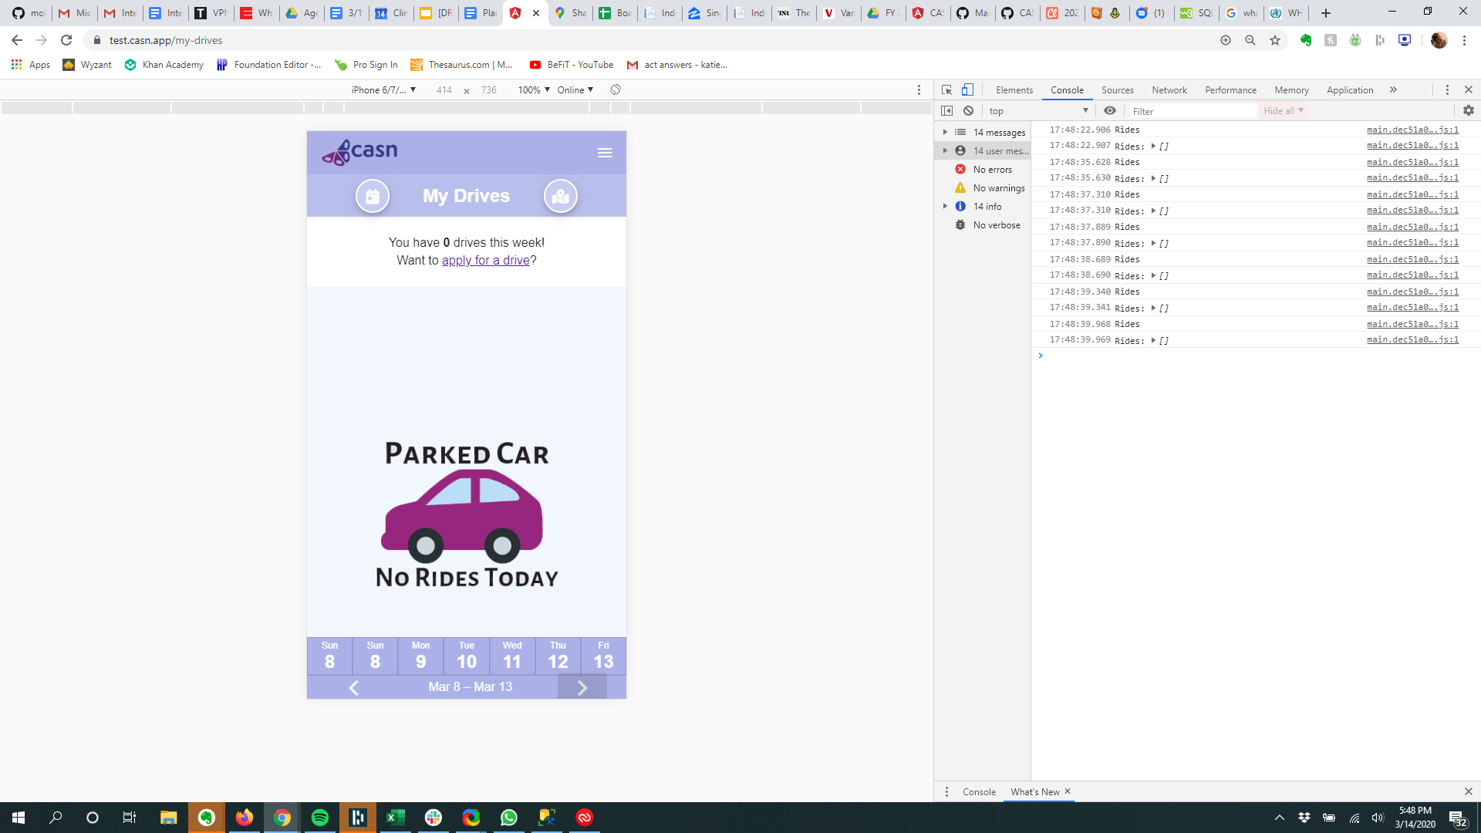Viewport: 1481px width, 833px height.
Task: Click the clear console icon
Action: click(x=968, y=111)
